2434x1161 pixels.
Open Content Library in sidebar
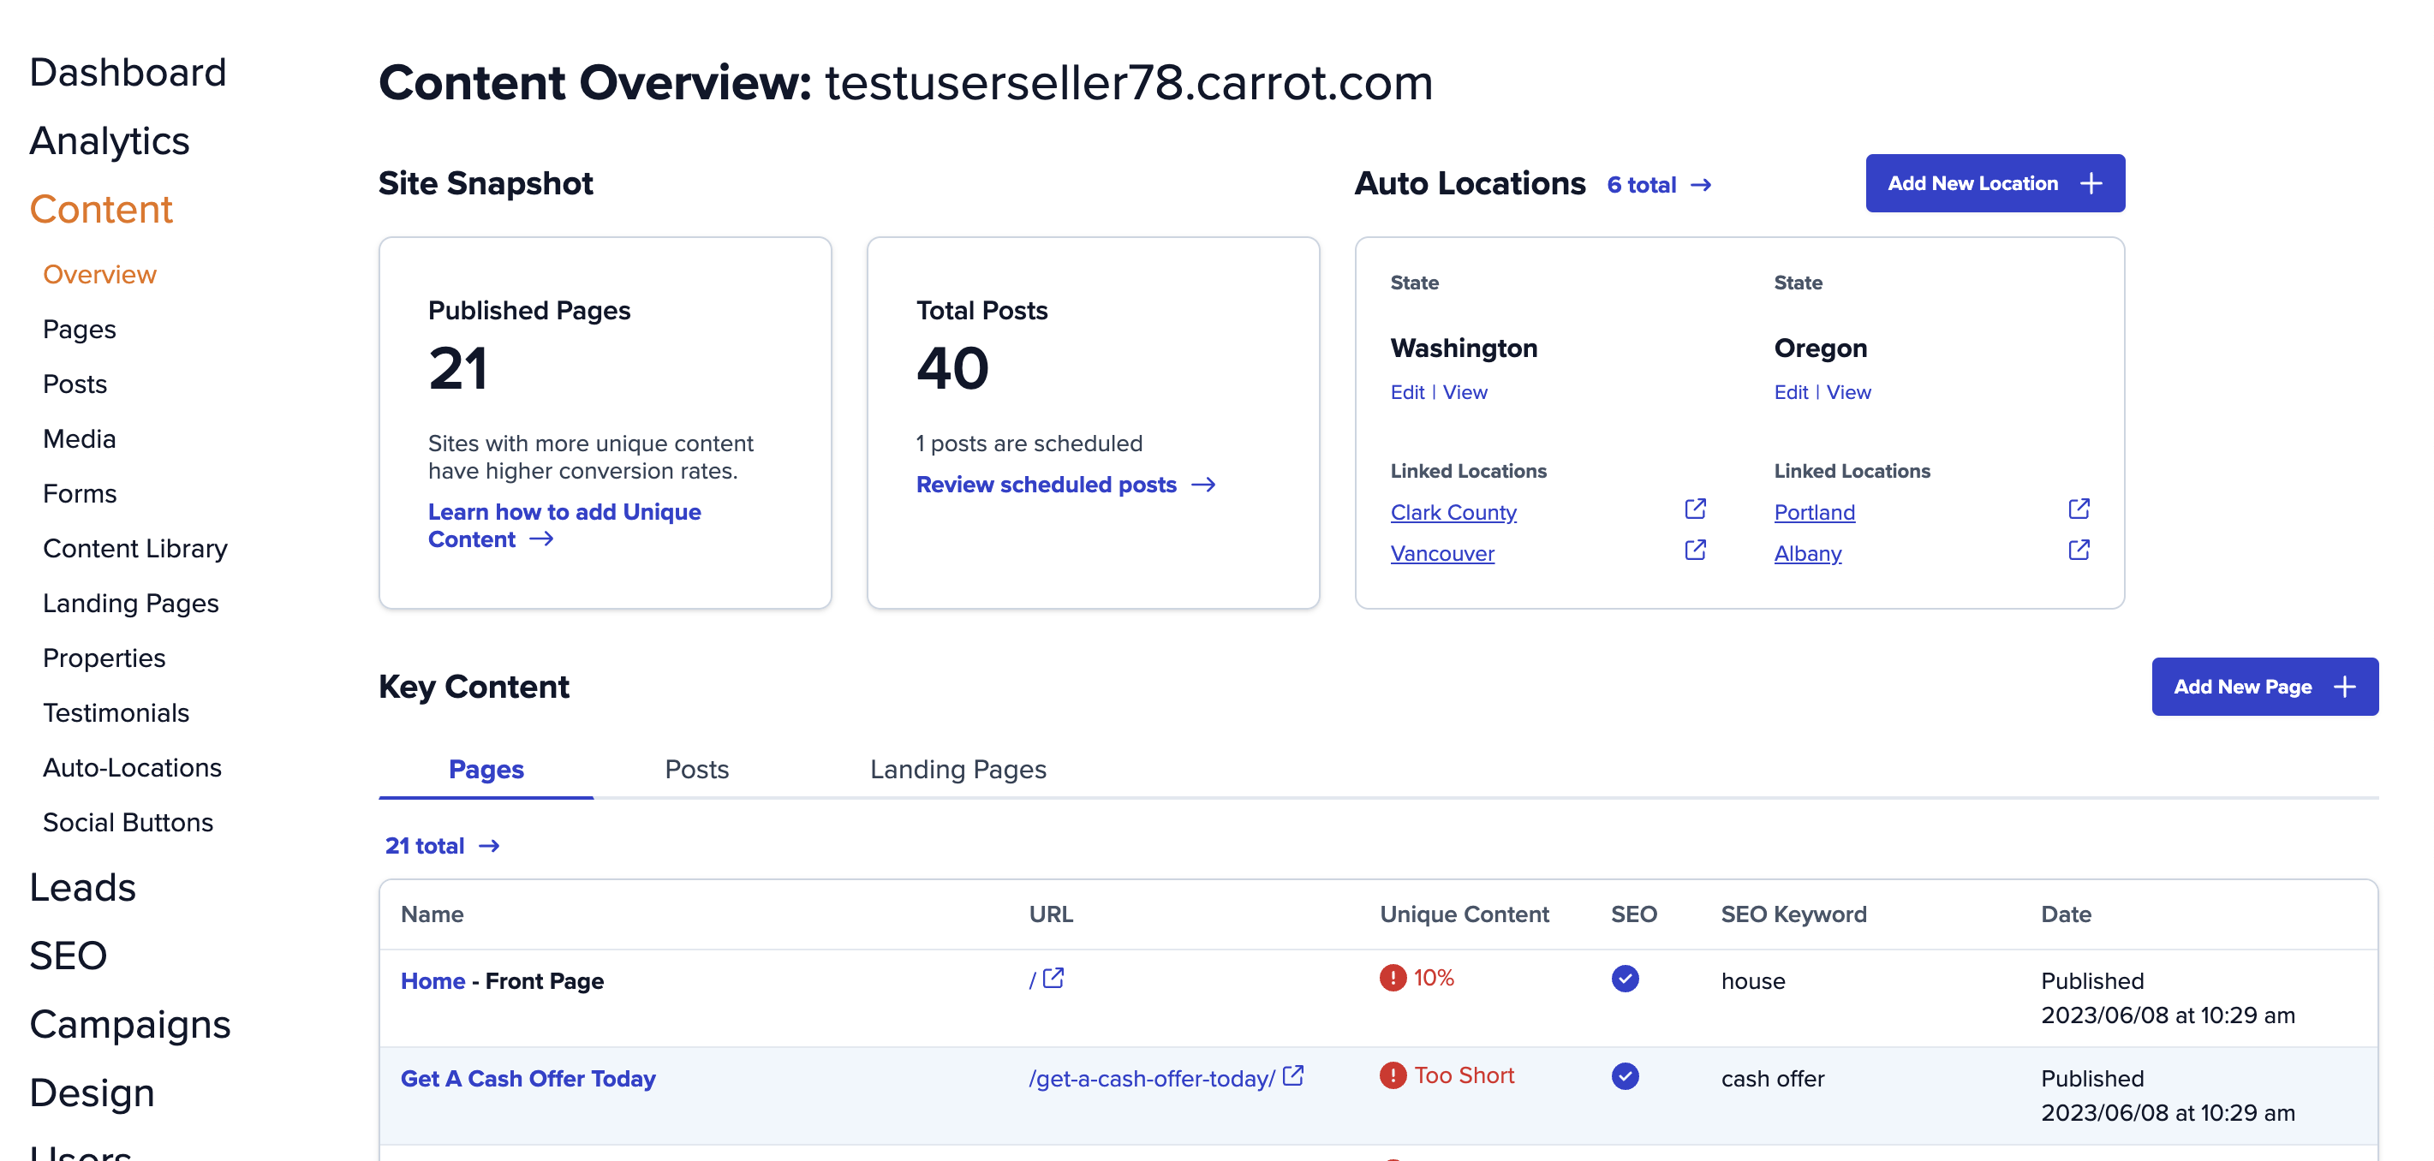point(135,548)
